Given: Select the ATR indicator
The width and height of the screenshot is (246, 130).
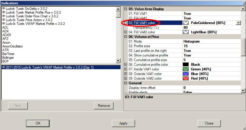Looking at the screenshot, I should (5, 50).
